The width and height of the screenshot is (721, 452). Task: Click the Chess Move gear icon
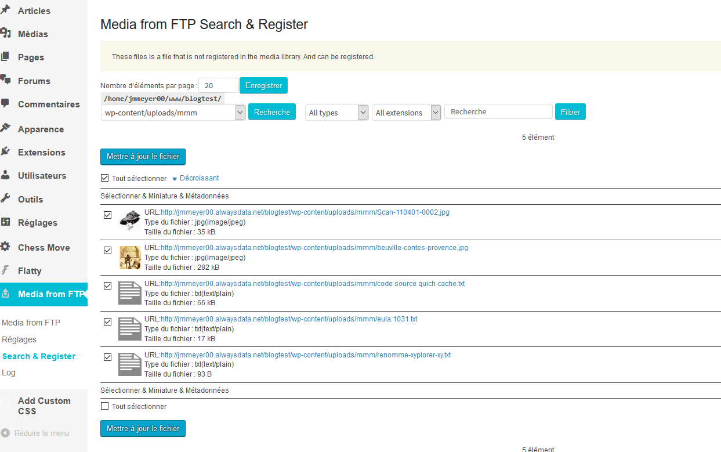(x=5, y=247)
